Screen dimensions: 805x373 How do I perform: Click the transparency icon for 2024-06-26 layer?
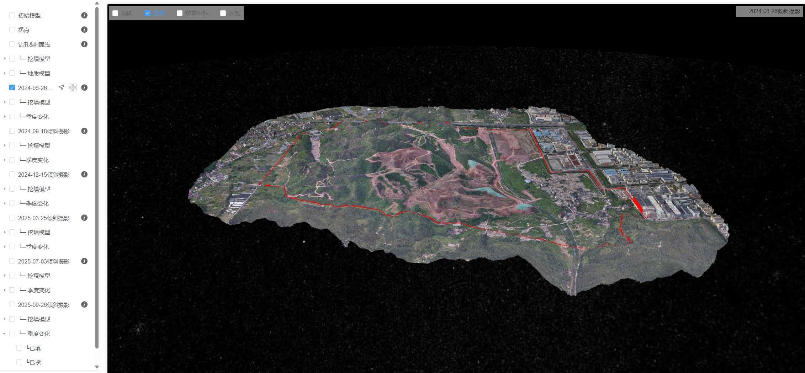coord(73,87)
